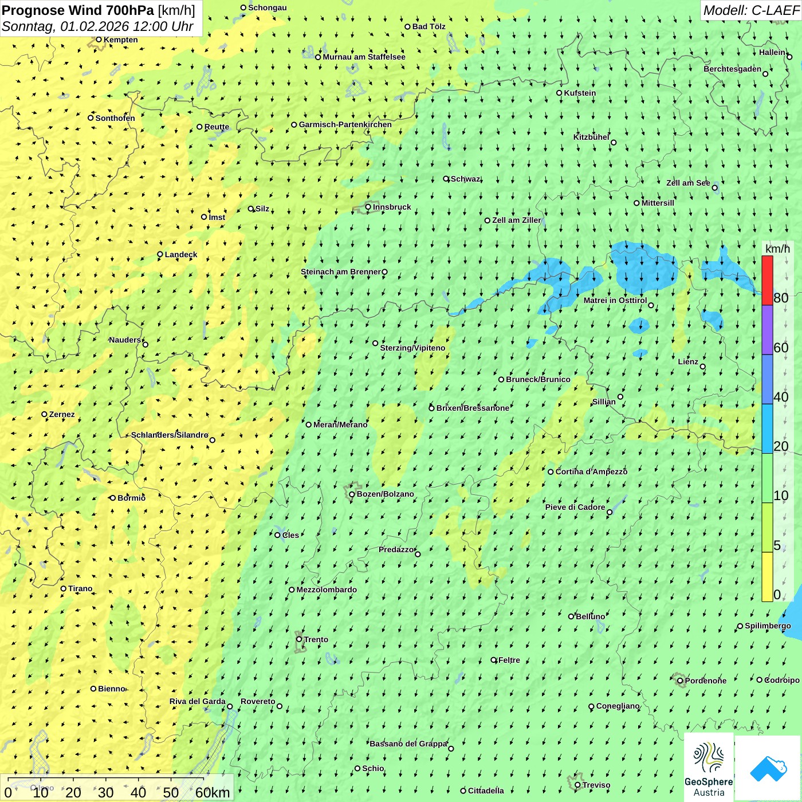
Task: Click the Lienz city label
Action: coord(688,361)
